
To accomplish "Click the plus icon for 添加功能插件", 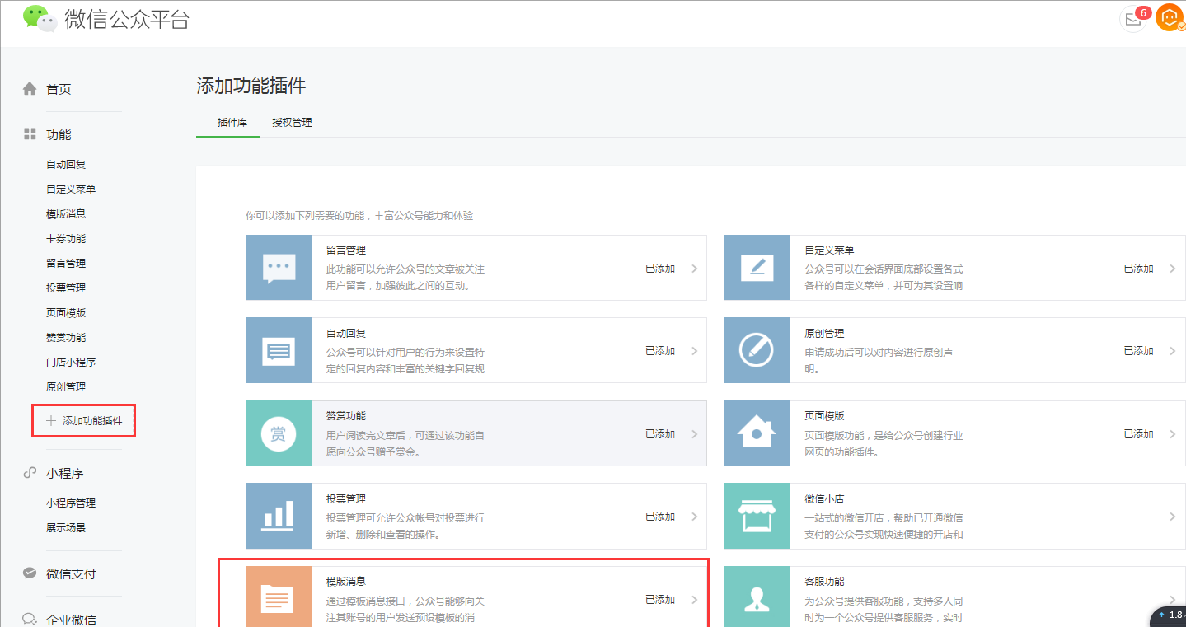I will click(x=51, y=420).
